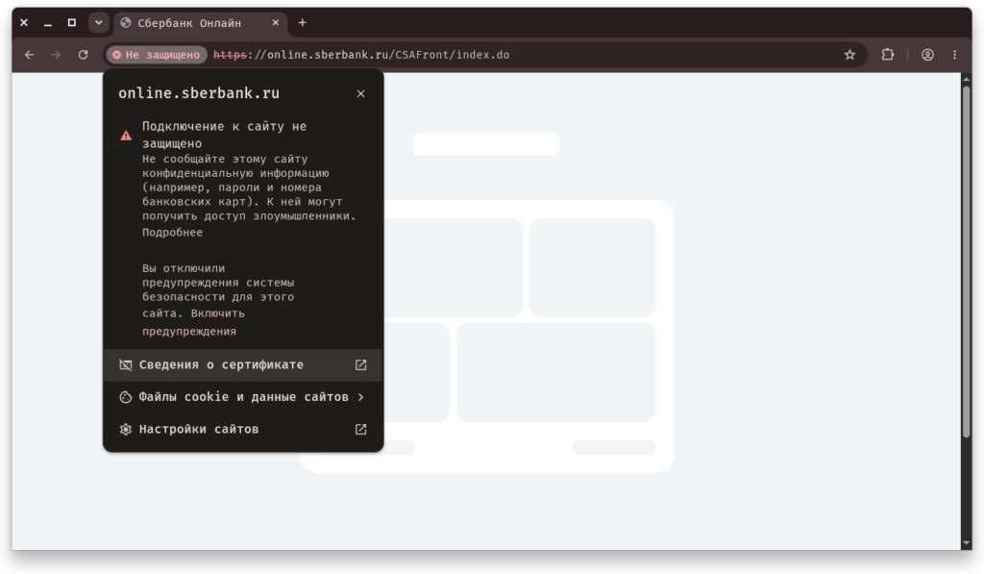This screenshot has width=984, height=574.
Task: Click the external-link icon beside Настройки сайтов
Action: point(361,429)
